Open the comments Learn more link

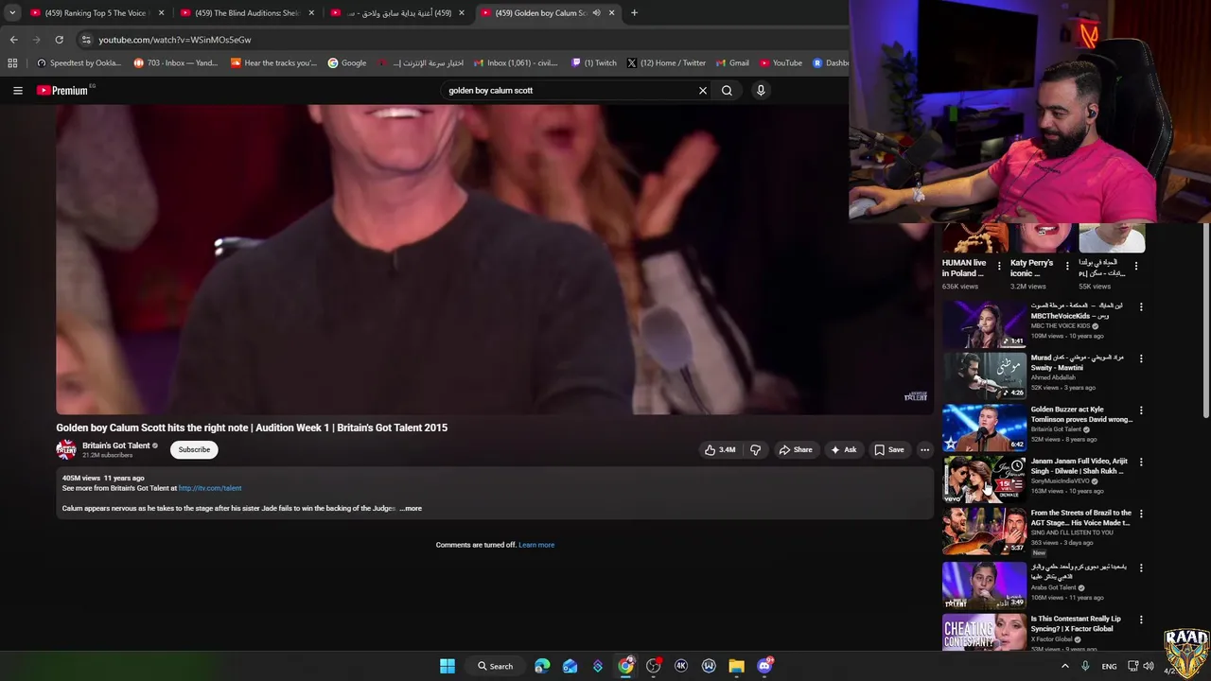(536, 545)
